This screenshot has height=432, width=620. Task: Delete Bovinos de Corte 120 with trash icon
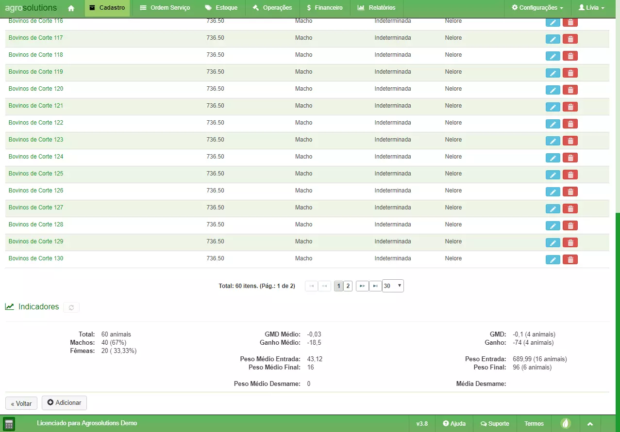point(570,90)
